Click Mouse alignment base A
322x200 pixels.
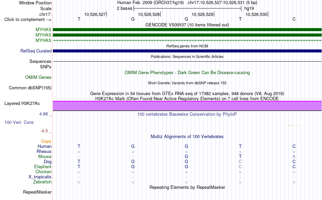(294, 156)
